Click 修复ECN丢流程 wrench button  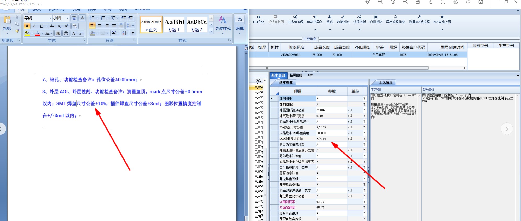(419, 20)
